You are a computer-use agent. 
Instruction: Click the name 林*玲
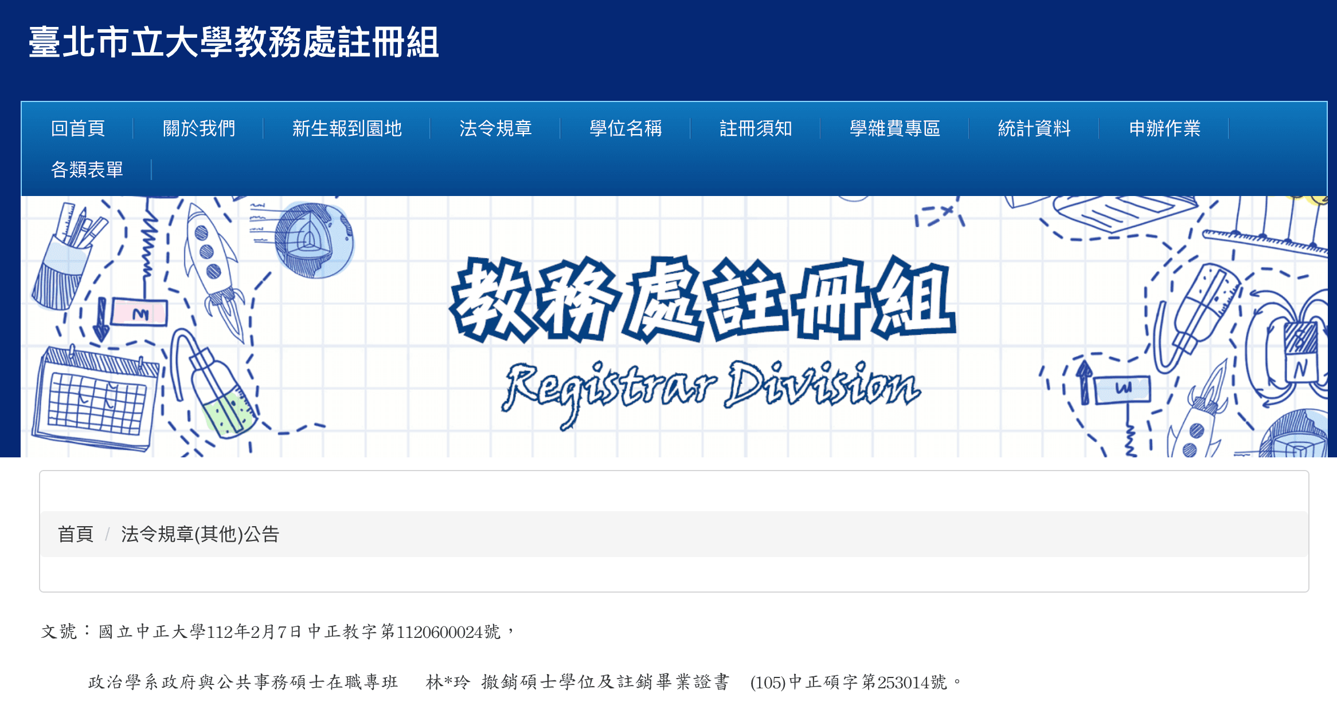point(448,682)
